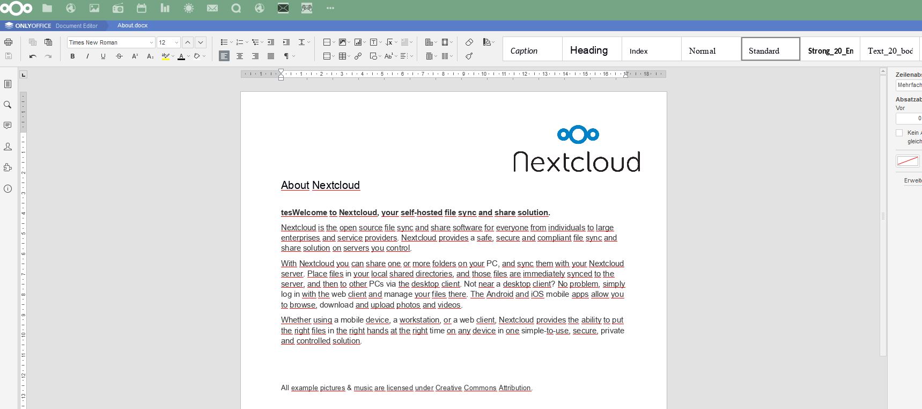Image resolution: width=922 pixels, height=409 pixels.
Task: Click the copy style paintbrush icon
Action: pyautogui.click(x=469, y=56)
